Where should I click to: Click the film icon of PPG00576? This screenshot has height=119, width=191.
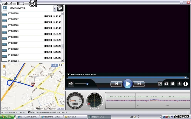pos(4,15)
